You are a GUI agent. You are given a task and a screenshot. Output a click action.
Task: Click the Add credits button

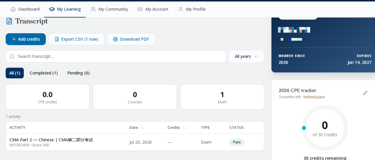coord(26,39)
